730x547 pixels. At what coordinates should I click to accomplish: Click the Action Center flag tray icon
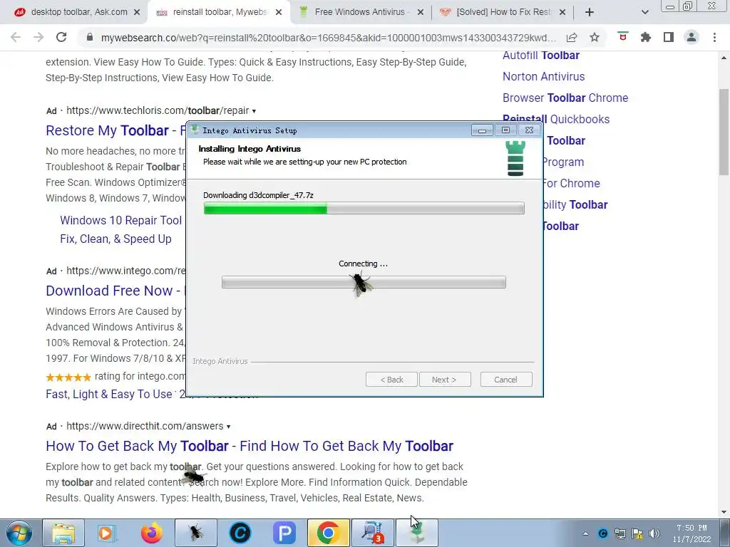pos(637,533)
